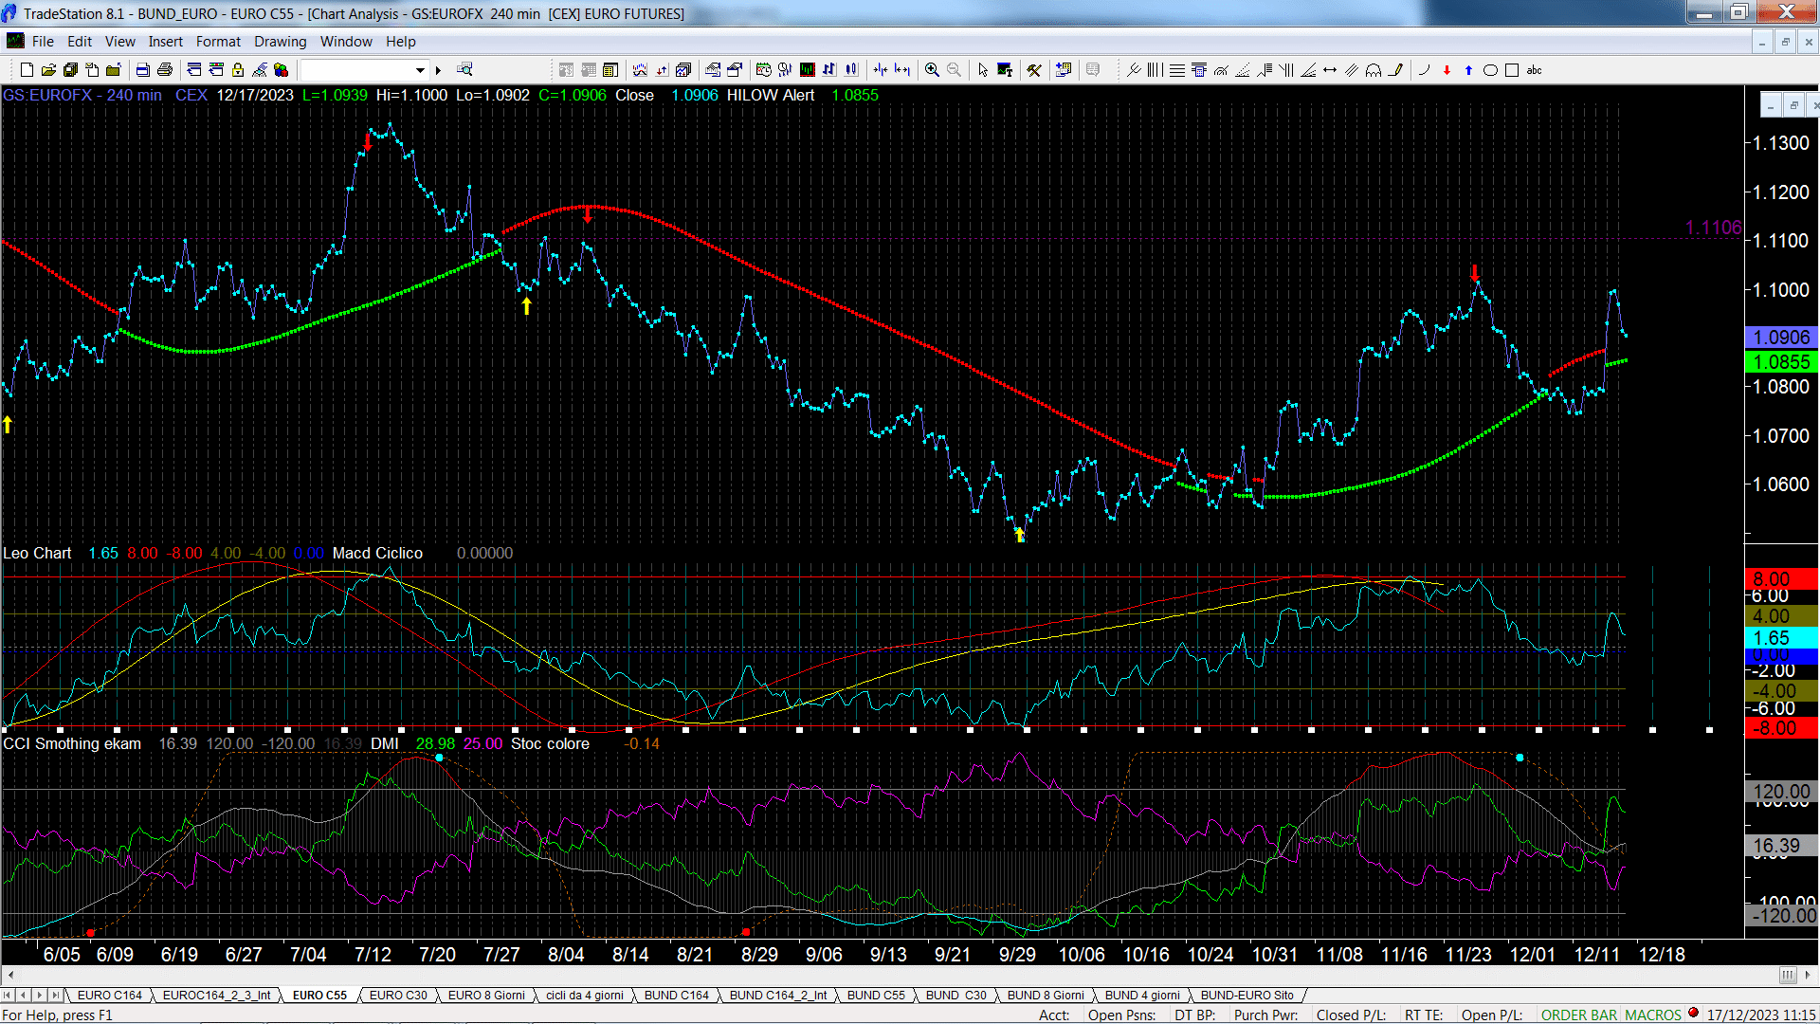Click the Print toolbar icon
The width and height of the screenshot is (1820, 1024).
[x=165, y=70]
